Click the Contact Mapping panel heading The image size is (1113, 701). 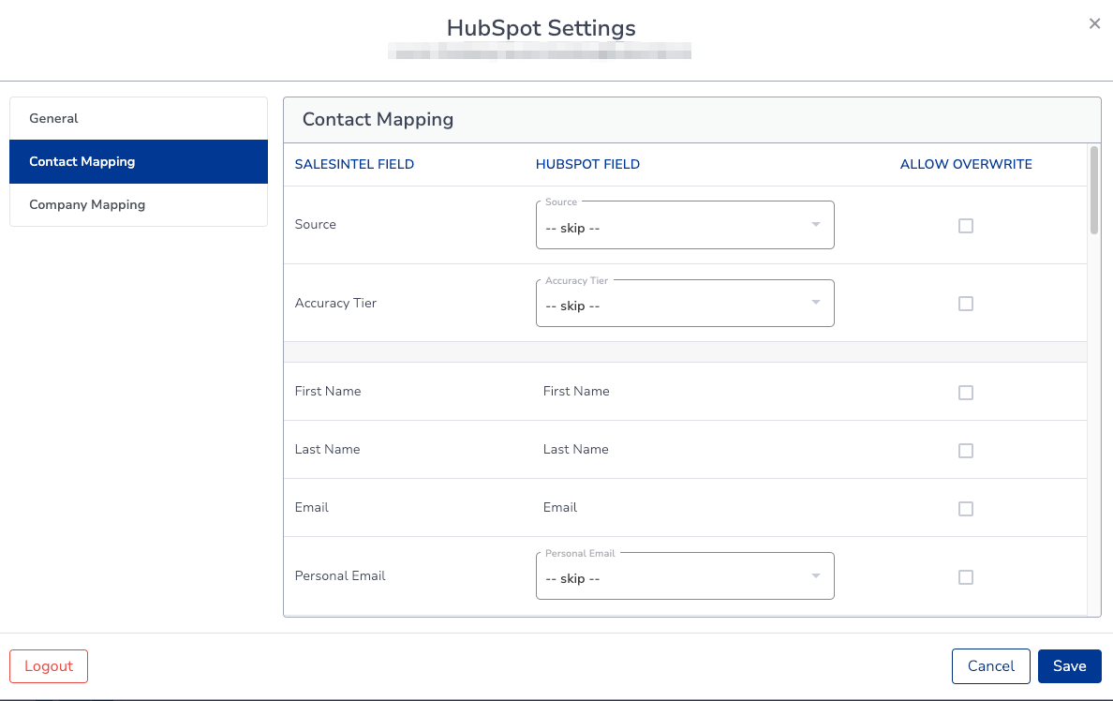point(378,119)
